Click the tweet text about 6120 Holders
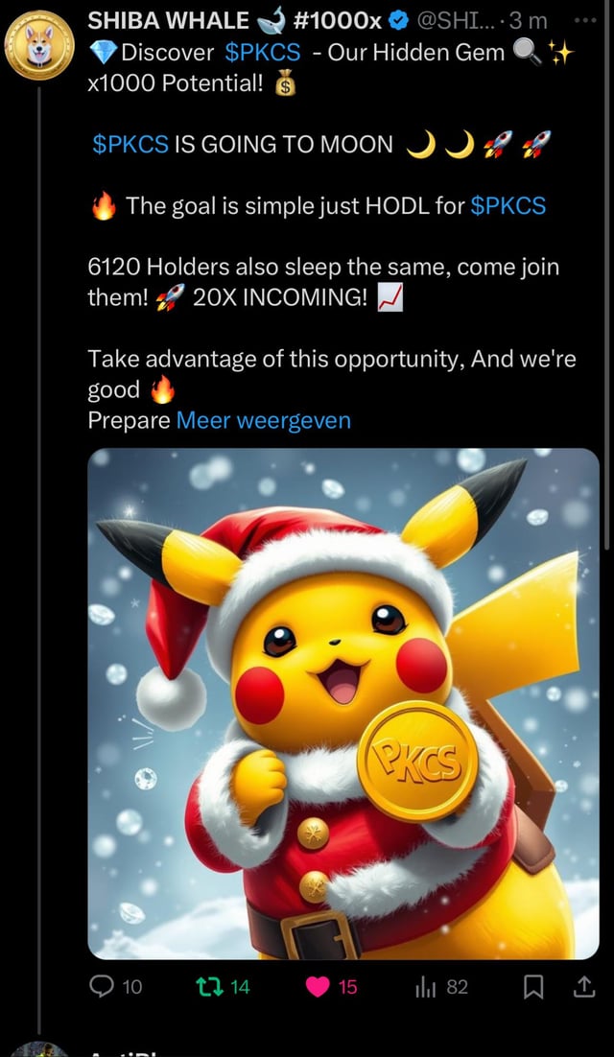Image resolution: width=614 pixels, height=1057 pixels. pos(323,282)
